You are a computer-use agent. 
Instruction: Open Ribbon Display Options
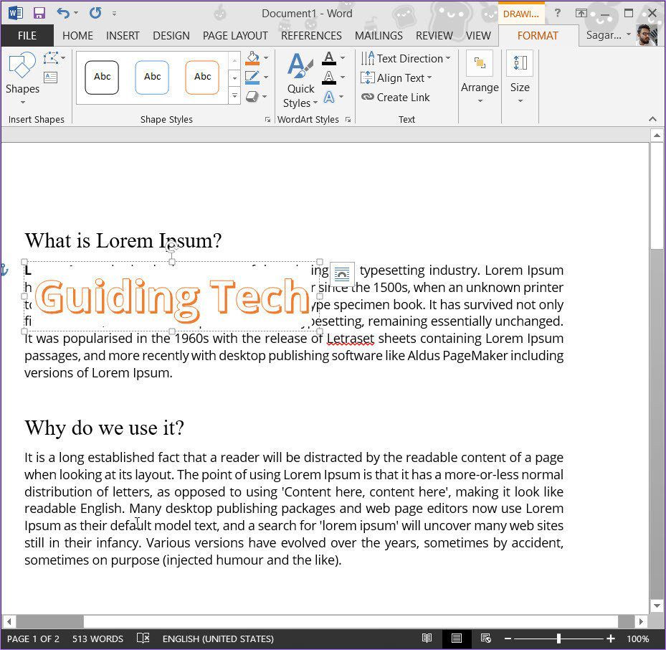pyautogui.click(x=581, y=13)
